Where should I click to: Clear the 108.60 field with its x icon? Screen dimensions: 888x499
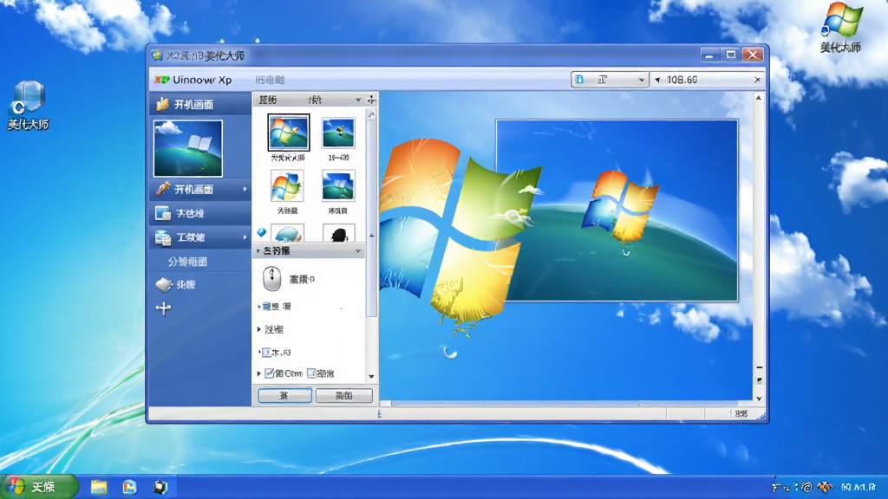click(757, 80)
